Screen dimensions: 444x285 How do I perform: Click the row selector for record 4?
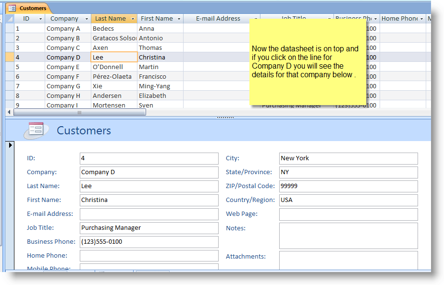coord(10,57)
